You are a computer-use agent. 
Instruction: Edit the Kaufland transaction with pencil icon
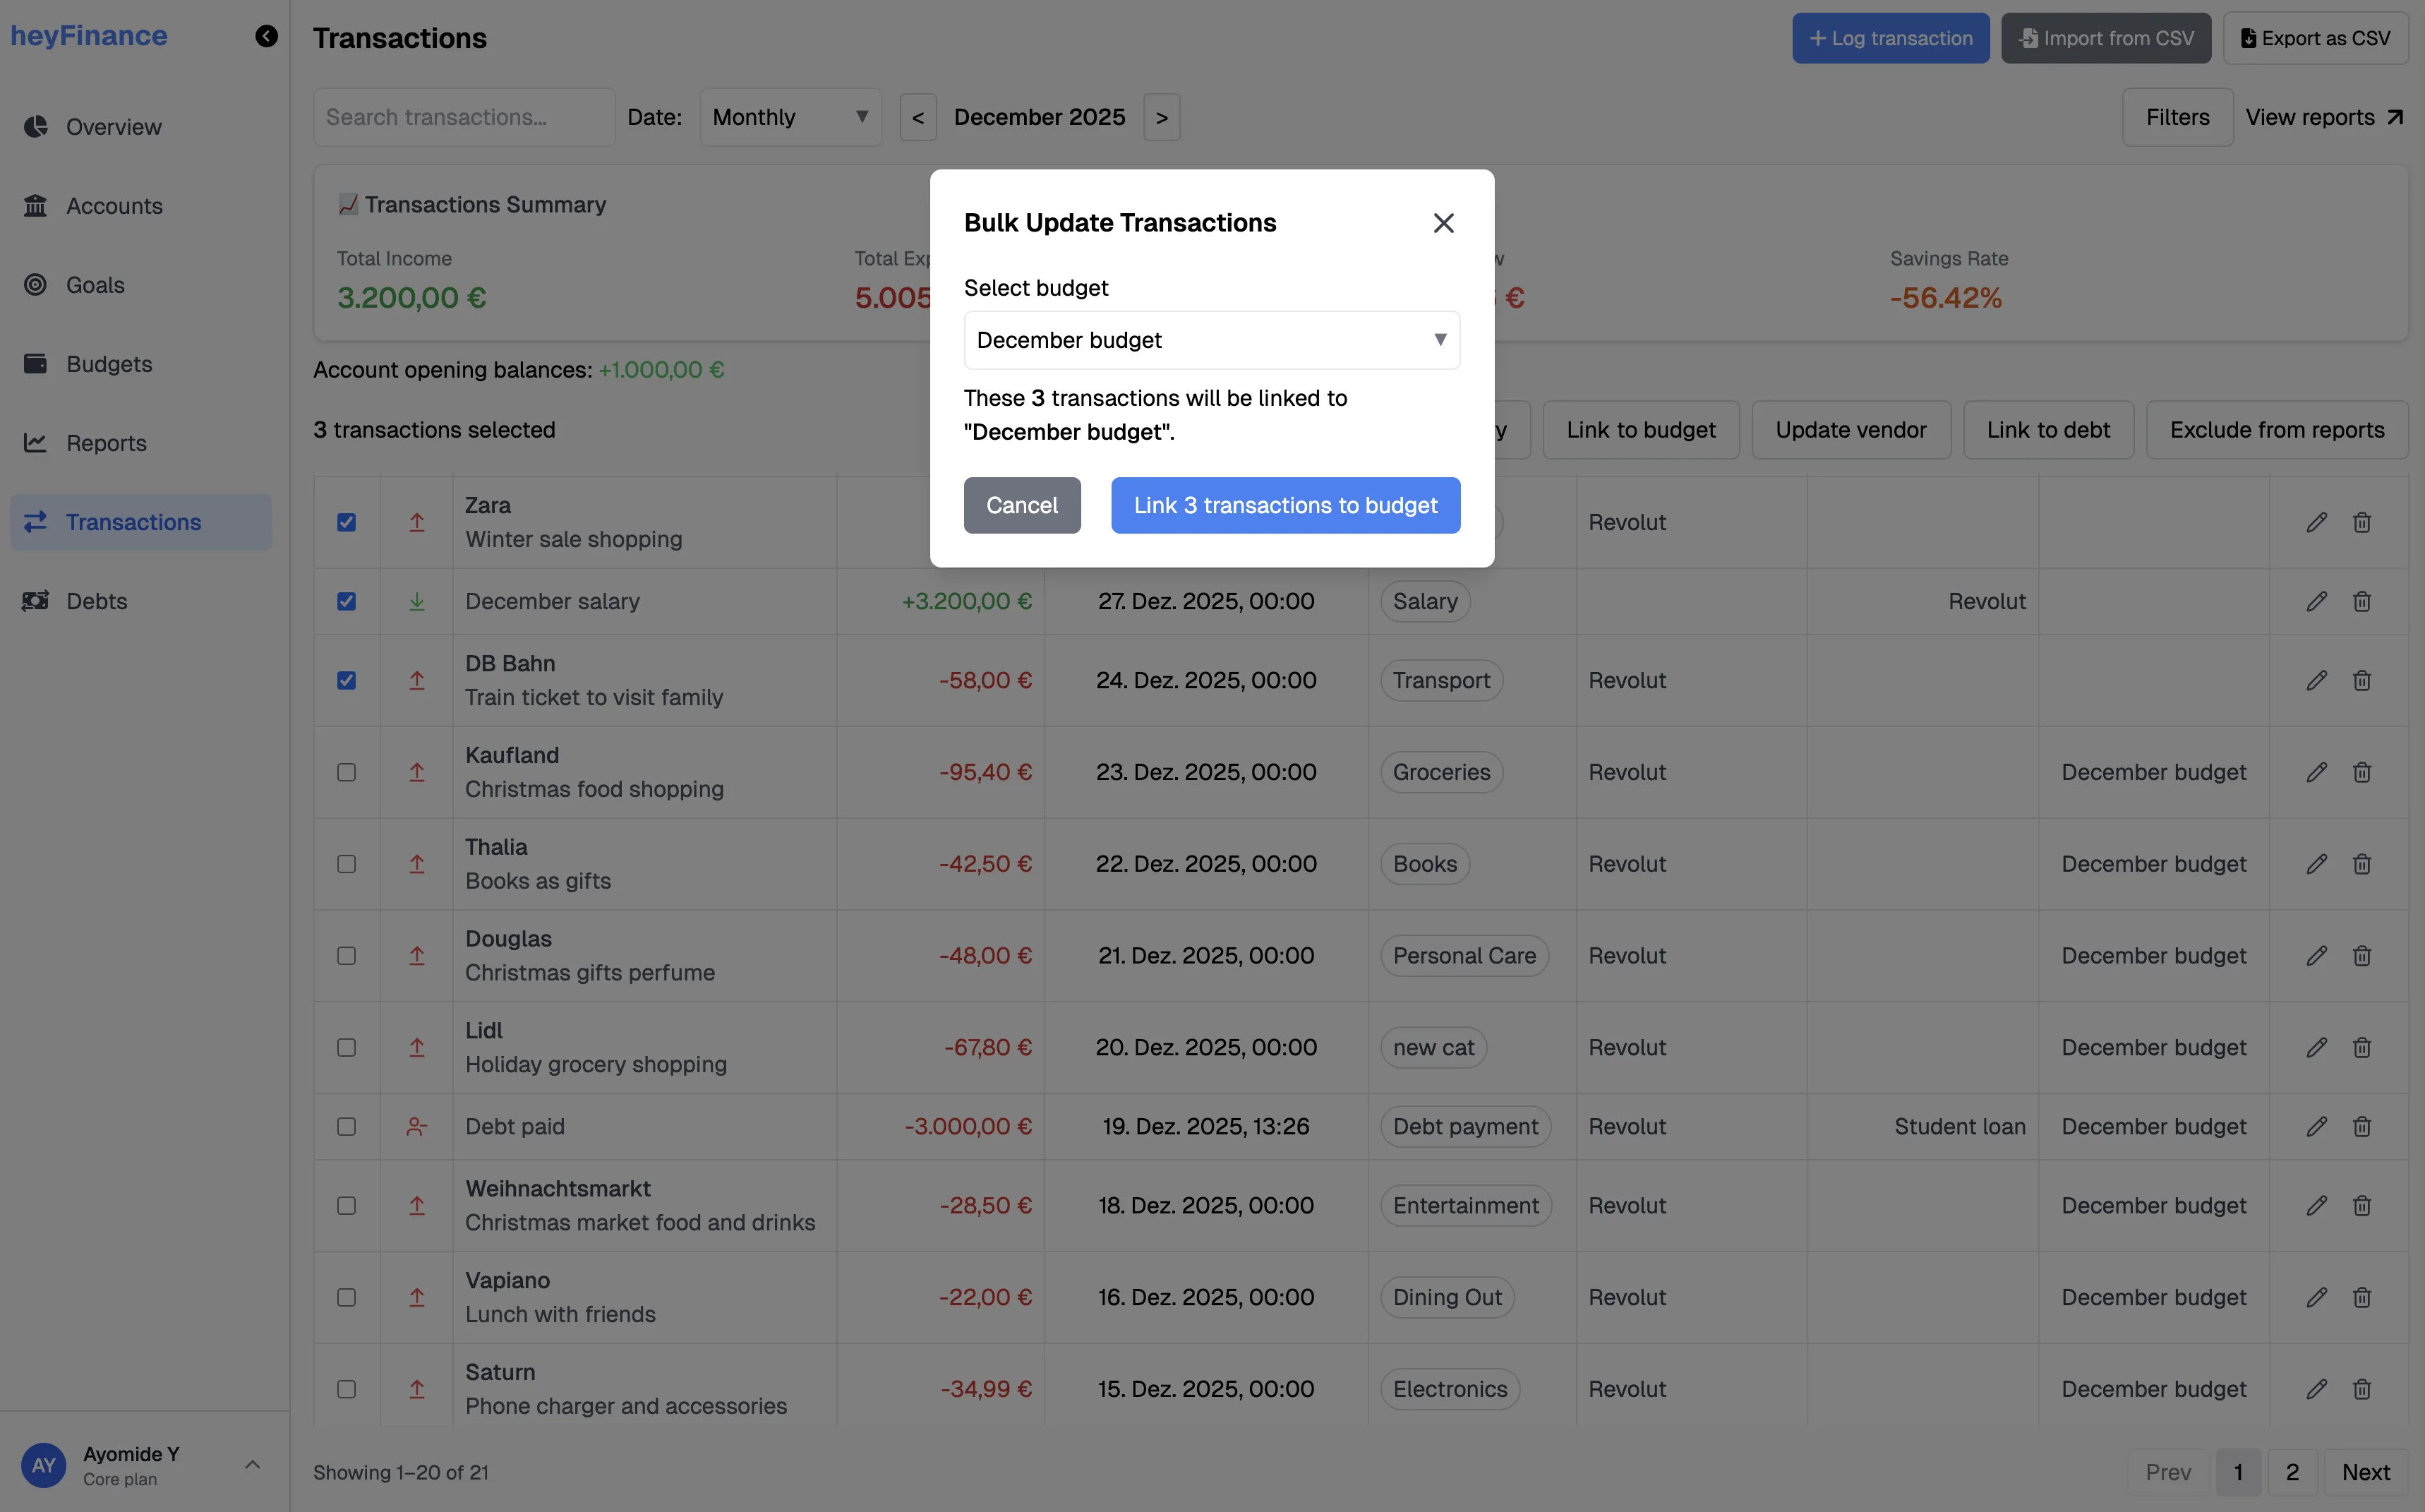tap(2317, 771)
